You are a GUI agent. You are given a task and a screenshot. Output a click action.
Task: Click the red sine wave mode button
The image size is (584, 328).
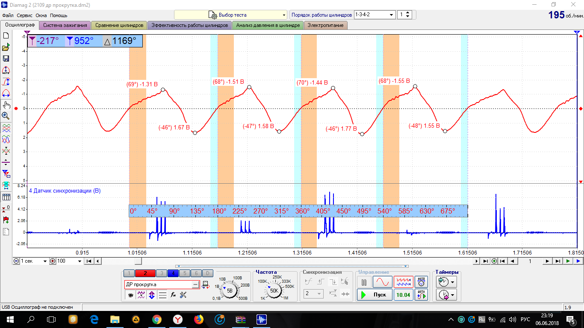coord(382,282)
